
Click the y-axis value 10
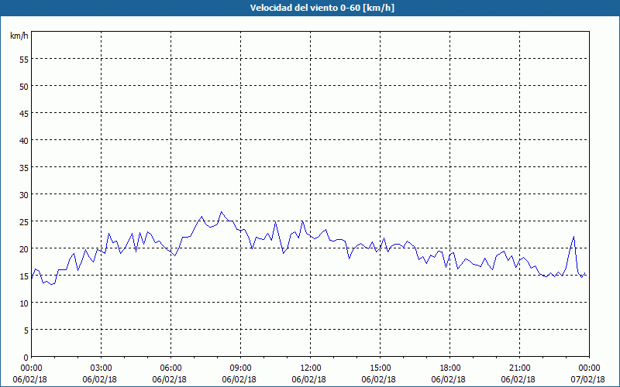tap(24, 303)
